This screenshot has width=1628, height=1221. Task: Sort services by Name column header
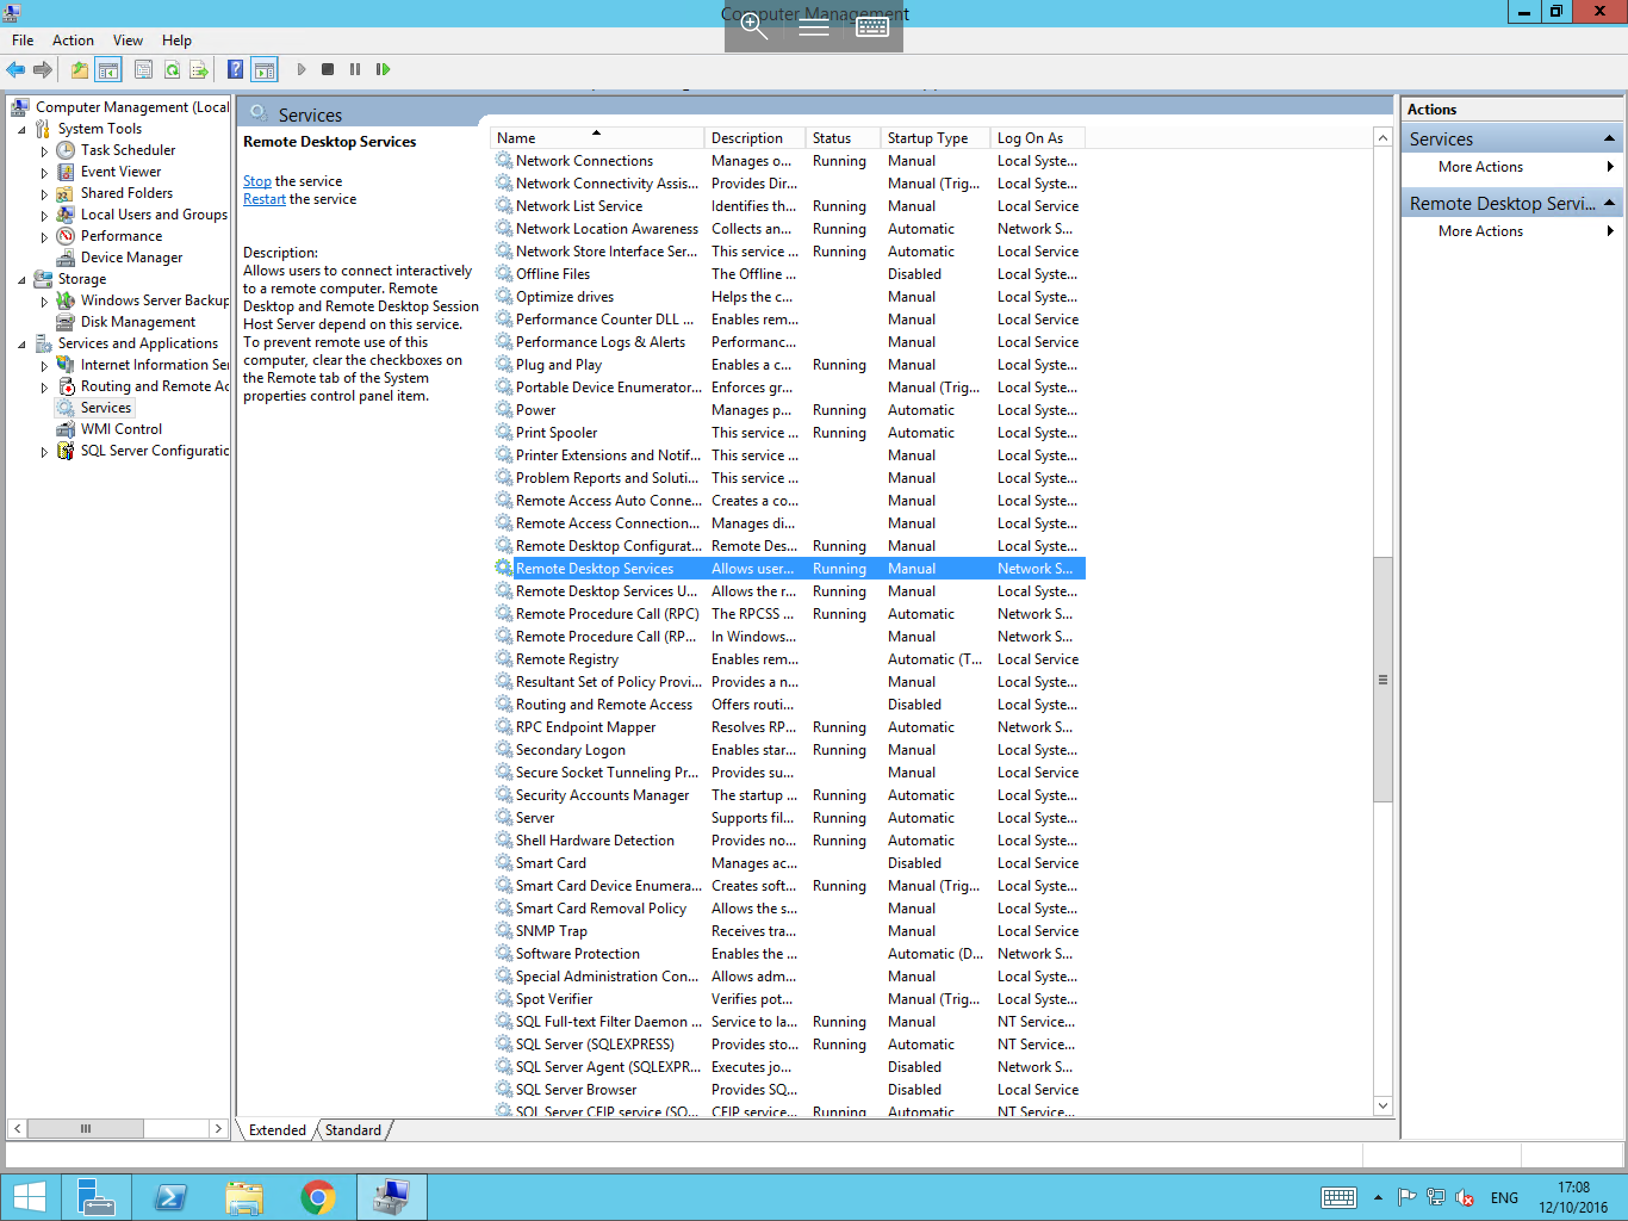pos(596,138)
